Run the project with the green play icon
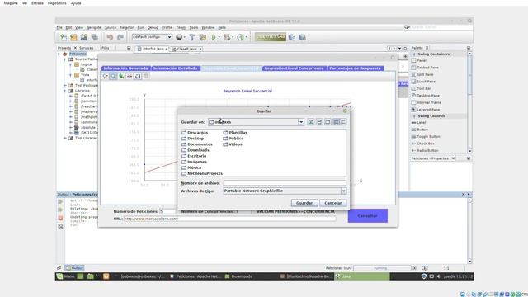This screenshot has width=528, height=297. (x=214, y=37)
